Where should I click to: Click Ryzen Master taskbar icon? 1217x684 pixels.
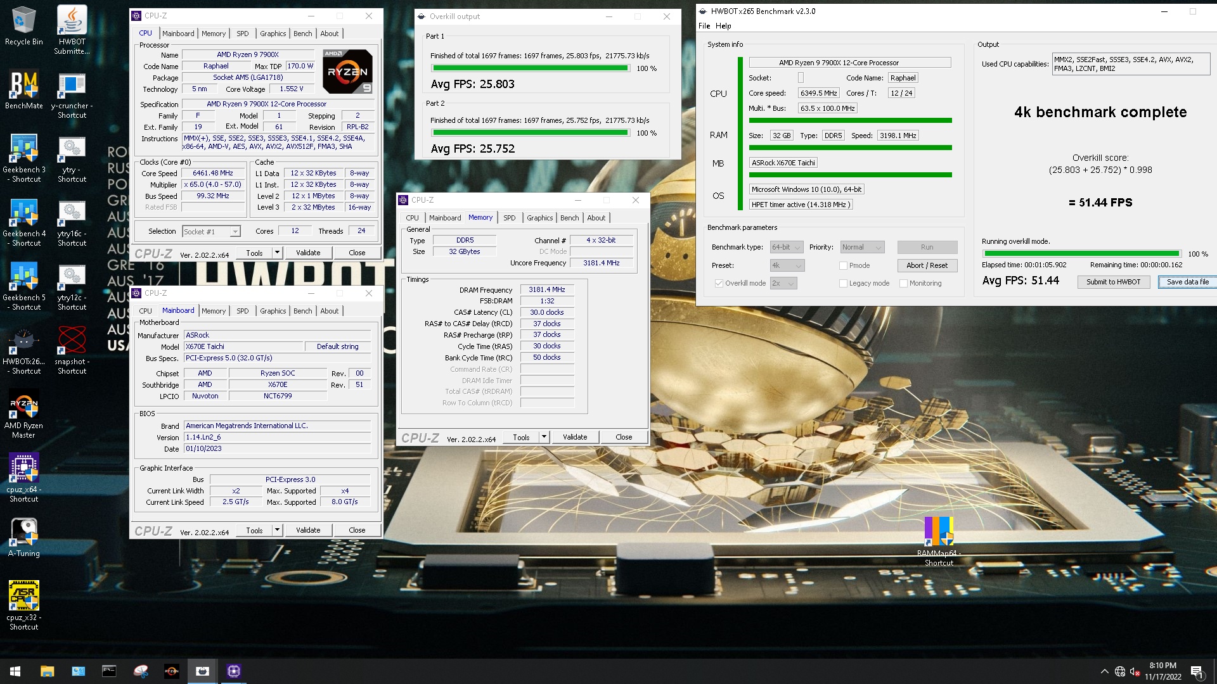point(171,671)
